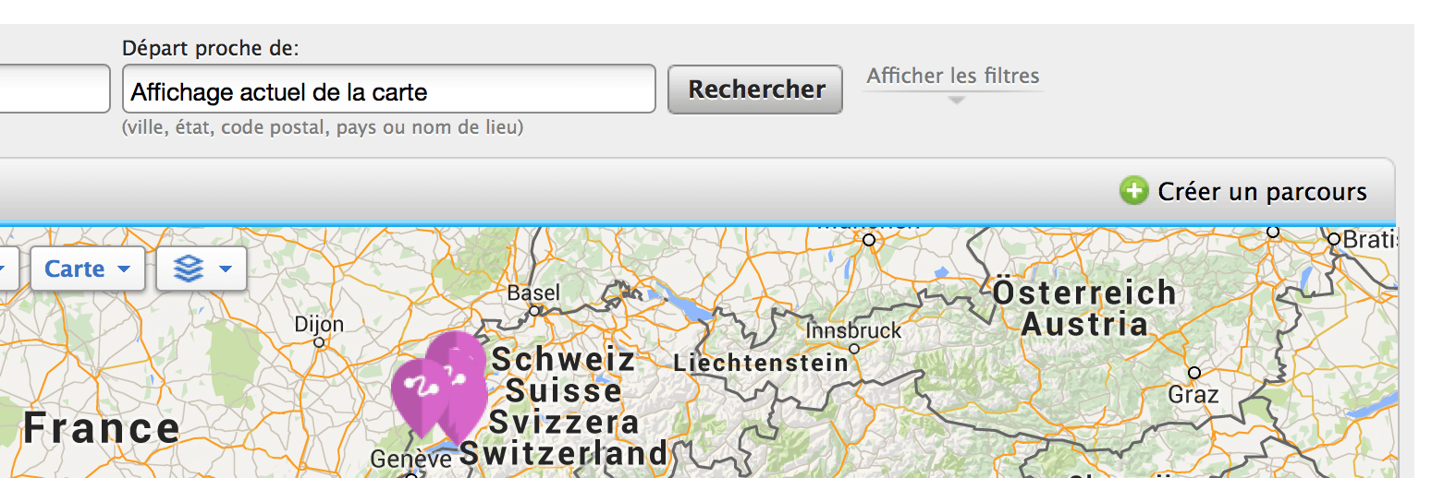Open the partially visible dropdown left of Carte
Screen dimensions: 1444x478
[x=9, y=269]
